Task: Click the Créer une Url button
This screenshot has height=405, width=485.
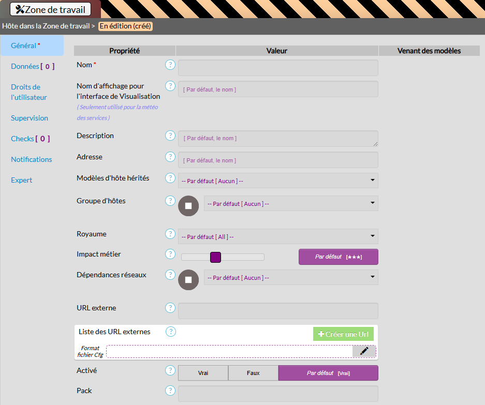Action: [x=343, y=334]
